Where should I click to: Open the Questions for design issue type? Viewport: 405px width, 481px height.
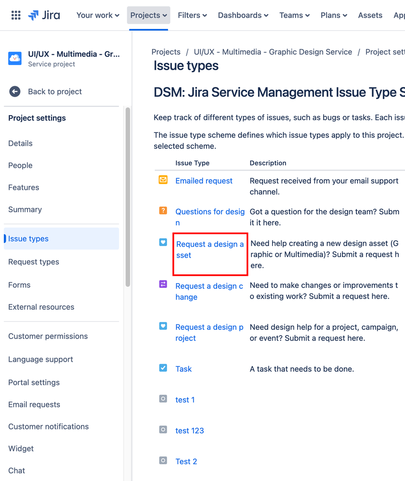click(210, 217)
